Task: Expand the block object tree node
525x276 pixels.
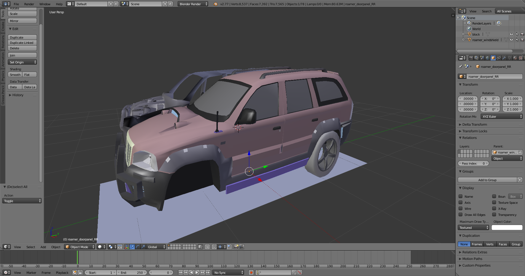Action: 463,34
